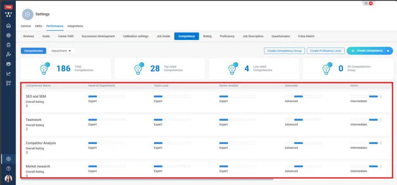
Task: Open the analytics chart sidebar icon
Action: click(x=8, y=73)
